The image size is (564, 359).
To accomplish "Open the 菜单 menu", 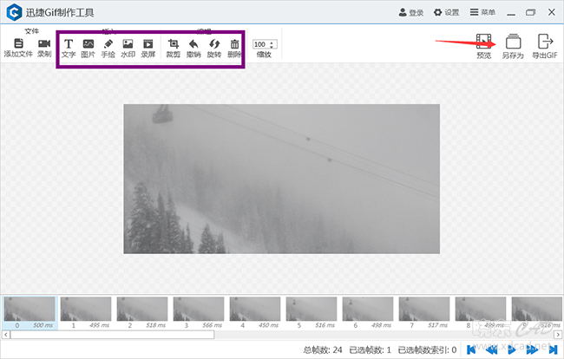I will [x=482, y=13].
